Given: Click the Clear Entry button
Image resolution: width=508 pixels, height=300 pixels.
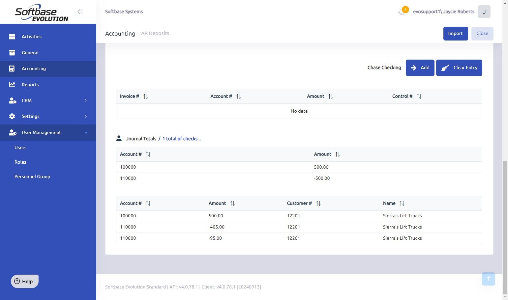Looking at the screenshot, I should (x=459, y=68).
